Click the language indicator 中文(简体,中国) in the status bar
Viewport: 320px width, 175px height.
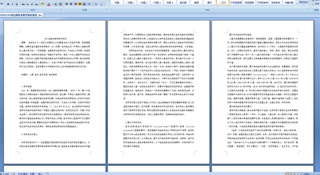[26, 174]
